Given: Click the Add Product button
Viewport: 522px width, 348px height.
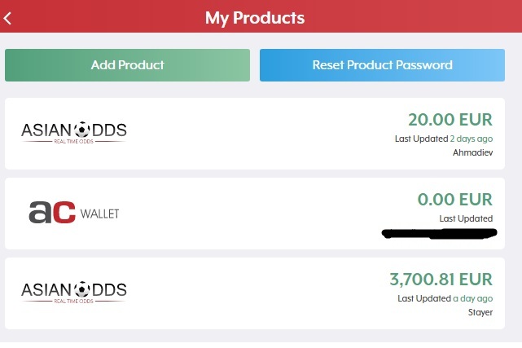Looking at the screenshot, I should 127,65.
